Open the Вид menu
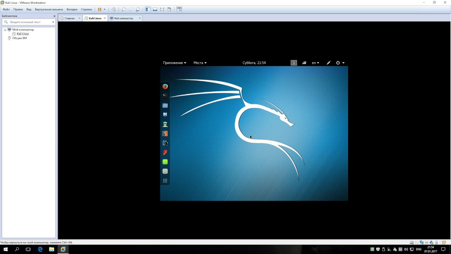The image size is (451, 254). 29,10
